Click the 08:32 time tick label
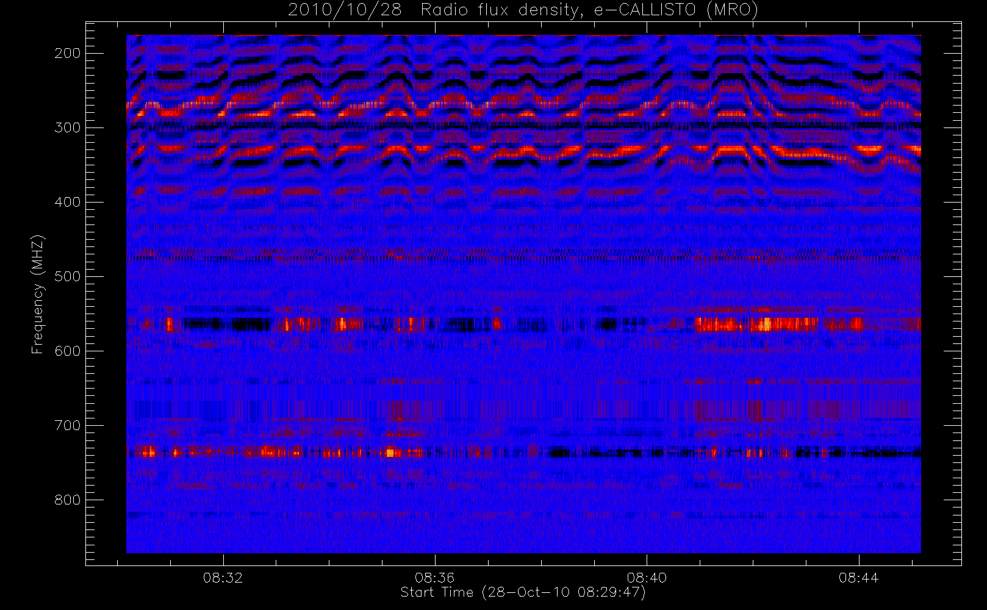Image resolution: width=987 pixels, height=610 pixels. [223, 577]
